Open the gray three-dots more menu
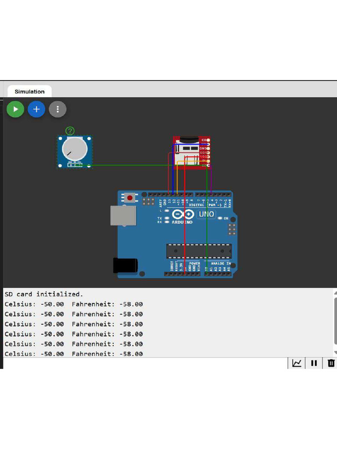The width and height of the screenshot is (337, 449). (57, 109)
